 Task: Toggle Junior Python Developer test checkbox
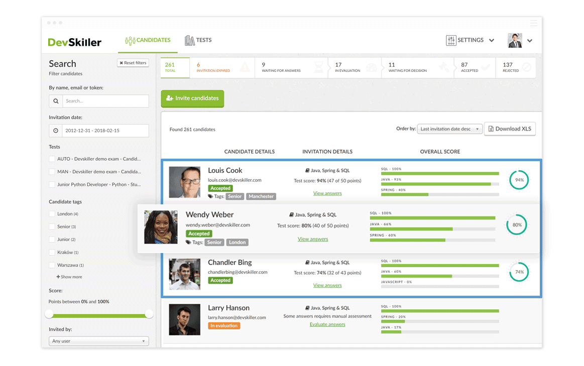click(x=52, y=184)
